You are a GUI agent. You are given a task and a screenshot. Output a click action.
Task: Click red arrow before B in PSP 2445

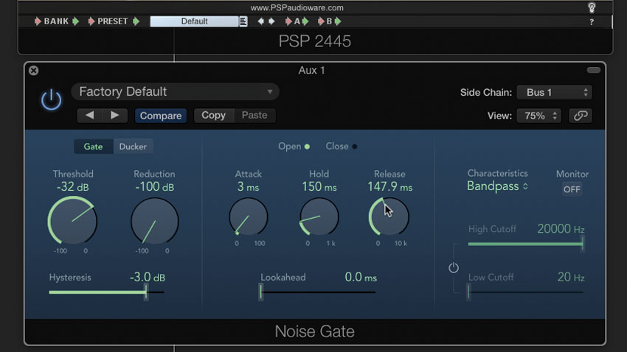pos(321,21)
